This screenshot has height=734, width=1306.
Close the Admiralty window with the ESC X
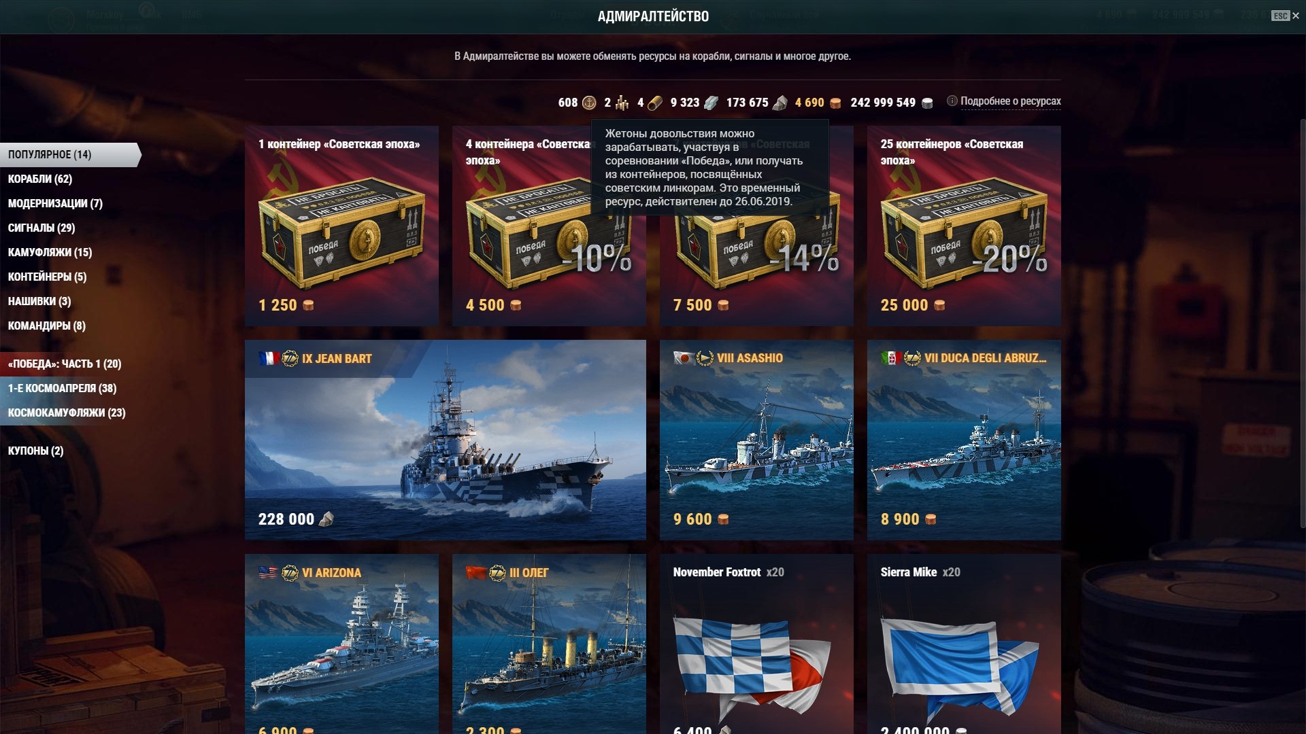click(x=1286, y=16)
